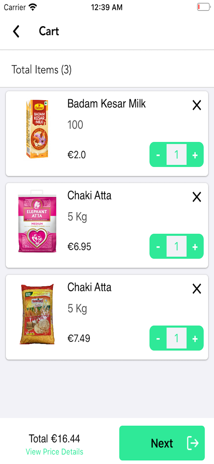The image size is (214, 464).
Task: Select the Badam Kesar Milk quantity field
Action: [176, 155]
